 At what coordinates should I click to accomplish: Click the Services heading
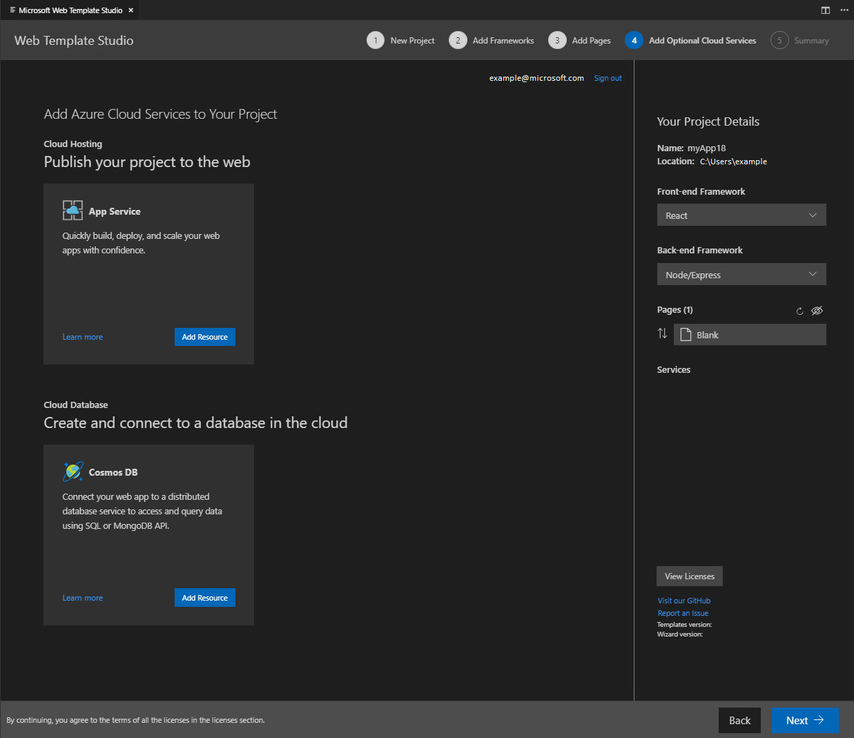pyautogui.click(x=674, y=369)
